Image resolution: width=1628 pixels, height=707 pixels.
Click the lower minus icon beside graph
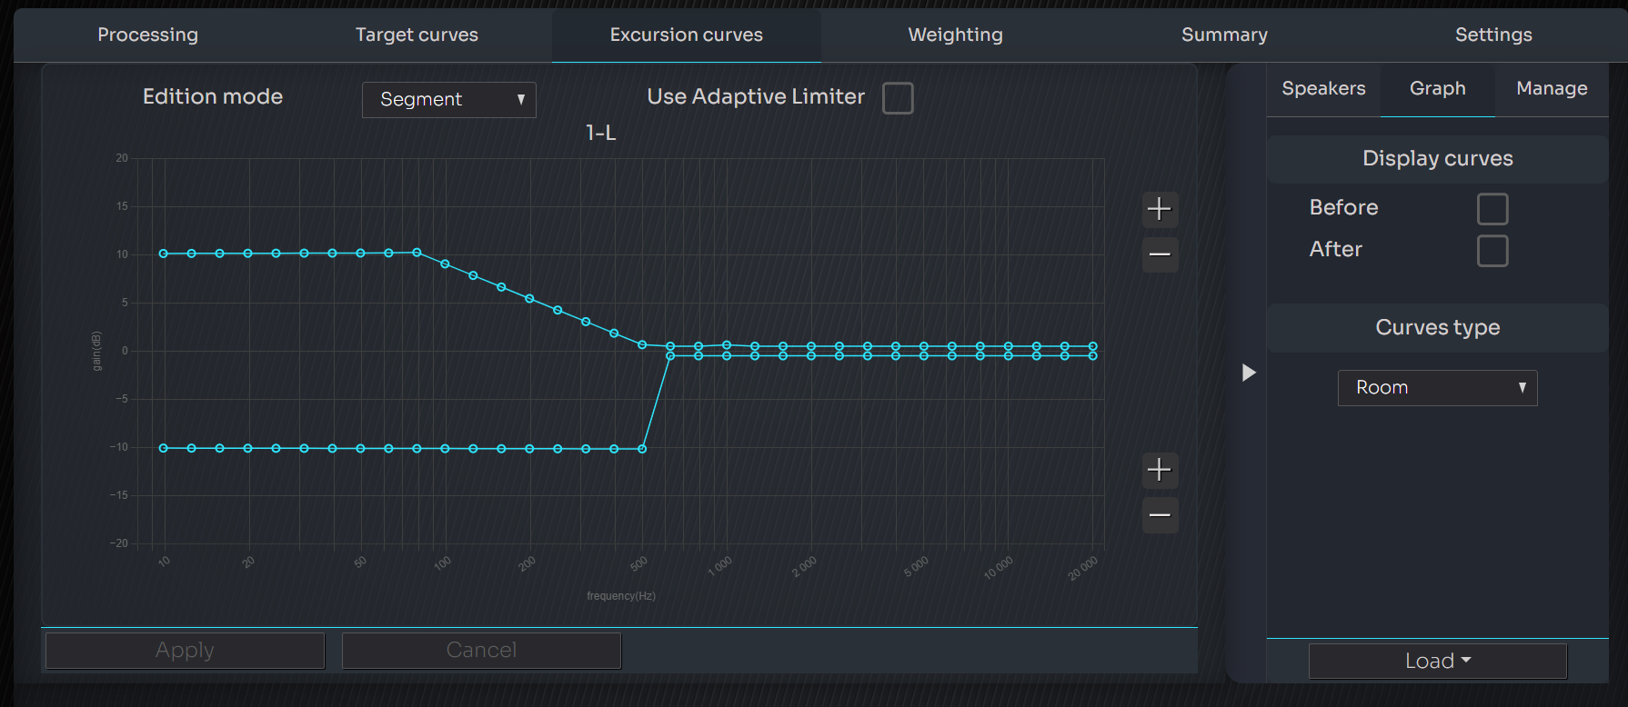point(1160,515)
